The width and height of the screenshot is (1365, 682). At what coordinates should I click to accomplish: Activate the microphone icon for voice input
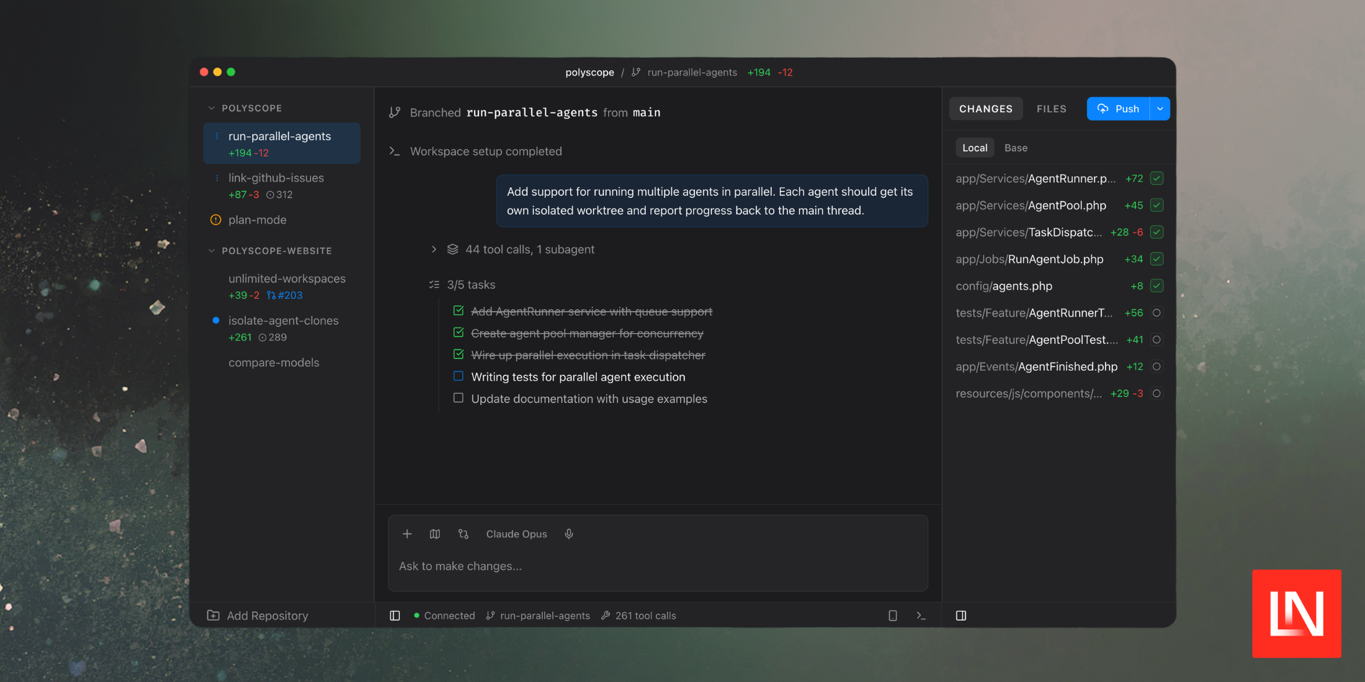tap(569, 534)
